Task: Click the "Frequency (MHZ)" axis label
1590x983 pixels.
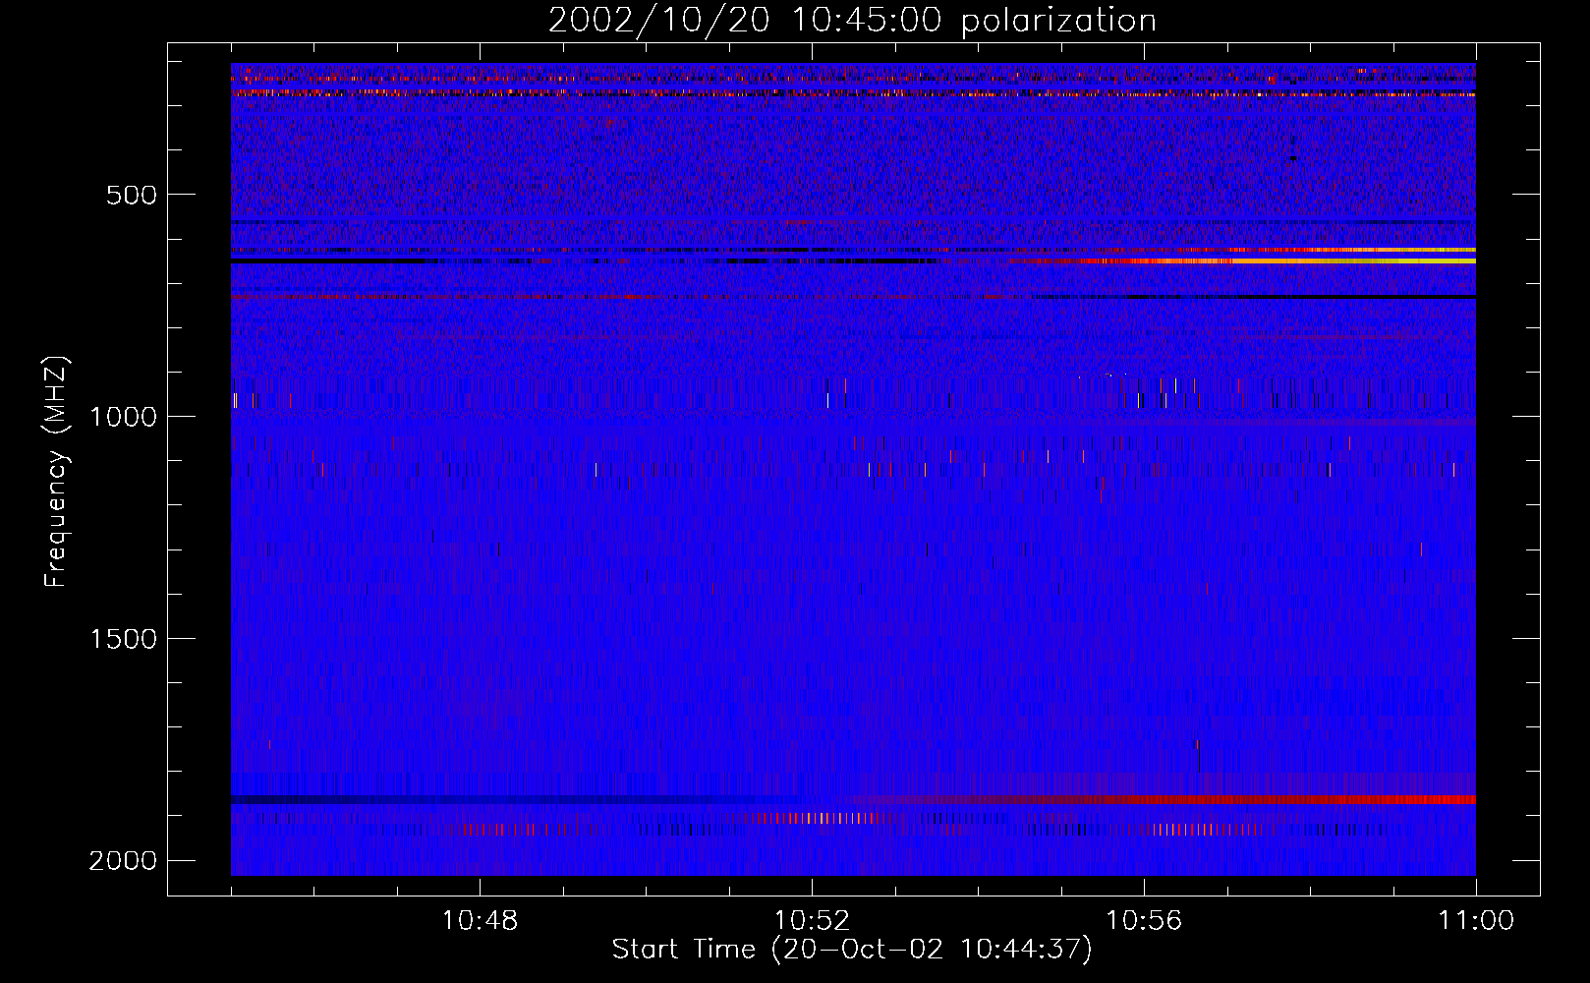Action: click(x=57, y=472)
